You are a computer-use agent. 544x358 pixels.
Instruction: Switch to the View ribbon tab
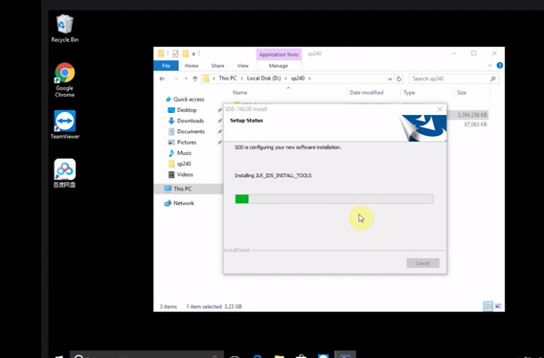[242, 65]
